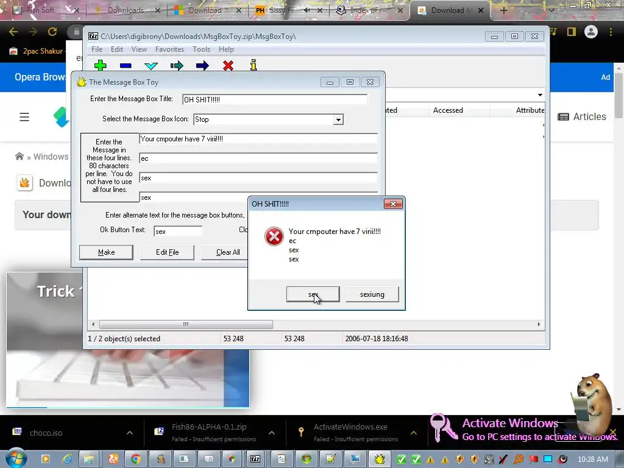Open the Message Box Icon dropdown showing Stop
The image size is (624, 468).
tap(338, 119)
